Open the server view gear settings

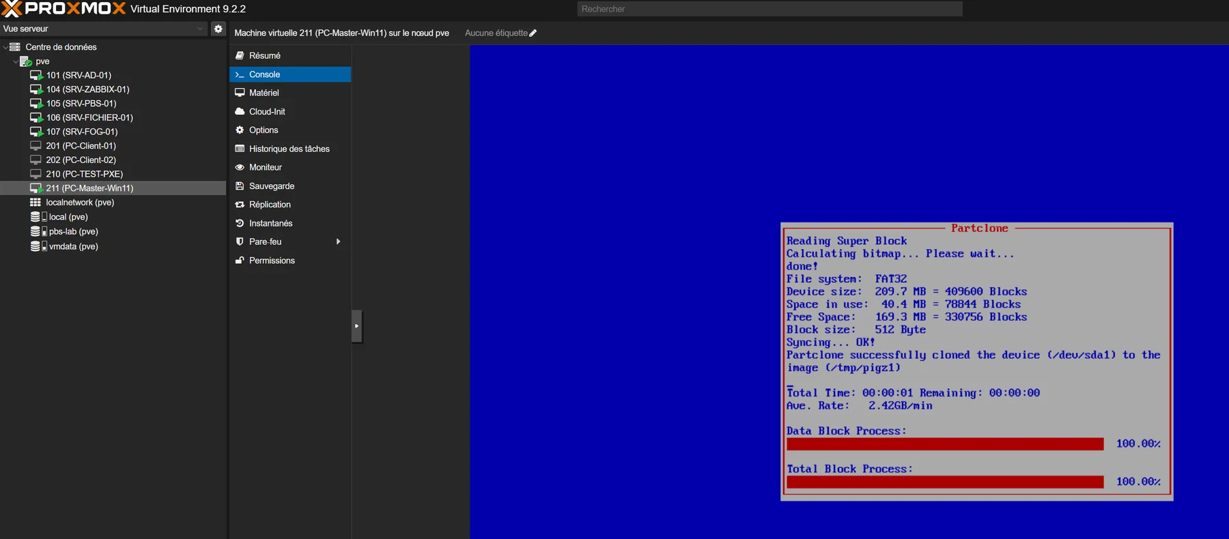218,29
